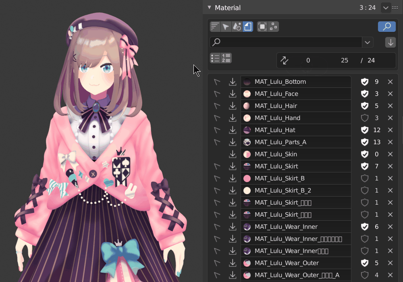Select the MAT_Lulu_Wear_Outer name field
403x282 pixels.
(296, 263)
